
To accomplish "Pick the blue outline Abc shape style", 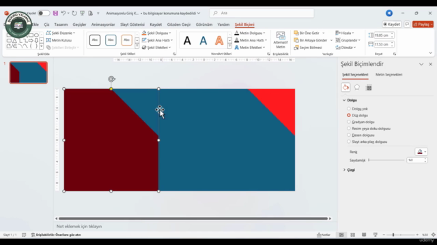I will click(111, 40).
